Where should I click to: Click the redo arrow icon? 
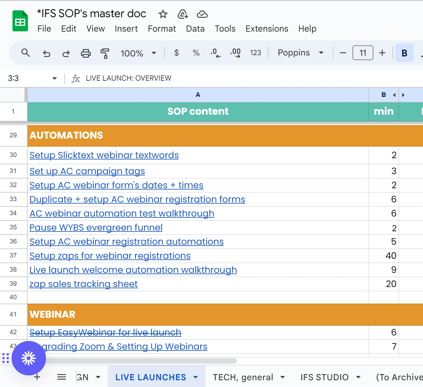tap(66, 54)
